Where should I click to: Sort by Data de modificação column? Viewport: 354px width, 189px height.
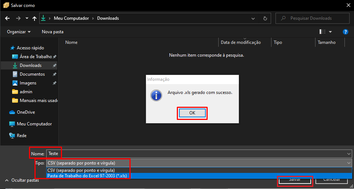[x=241, y=42]
